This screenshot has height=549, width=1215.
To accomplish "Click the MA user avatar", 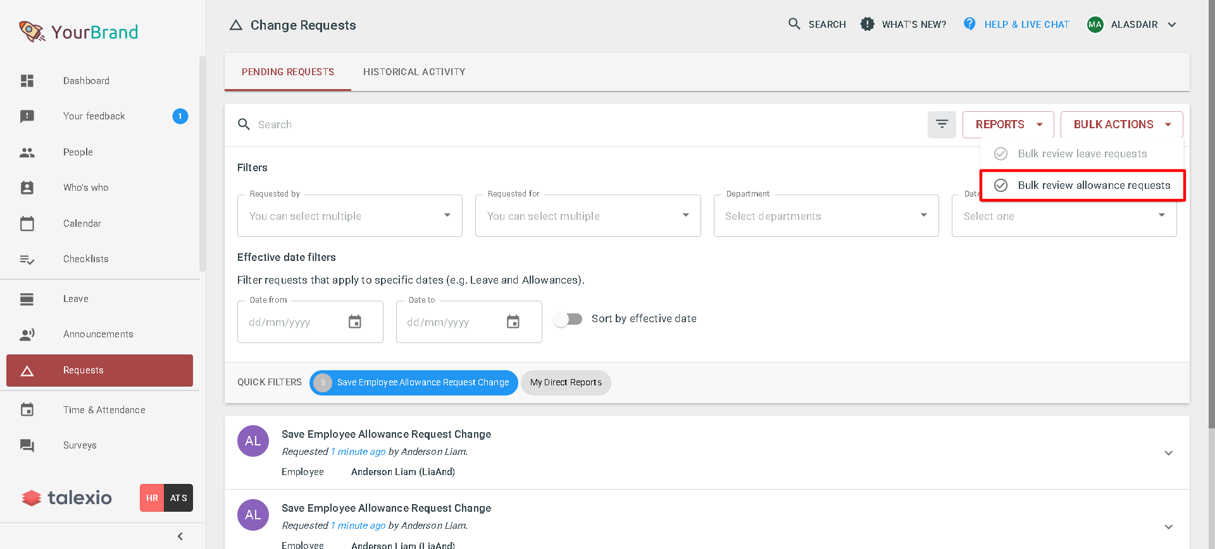I will coord(1095,25).
